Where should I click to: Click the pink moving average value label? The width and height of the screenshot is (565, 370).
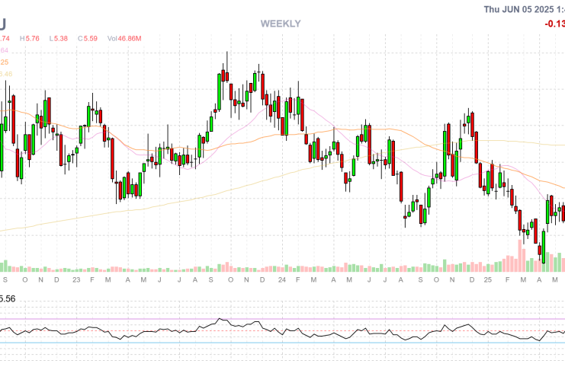4,50
